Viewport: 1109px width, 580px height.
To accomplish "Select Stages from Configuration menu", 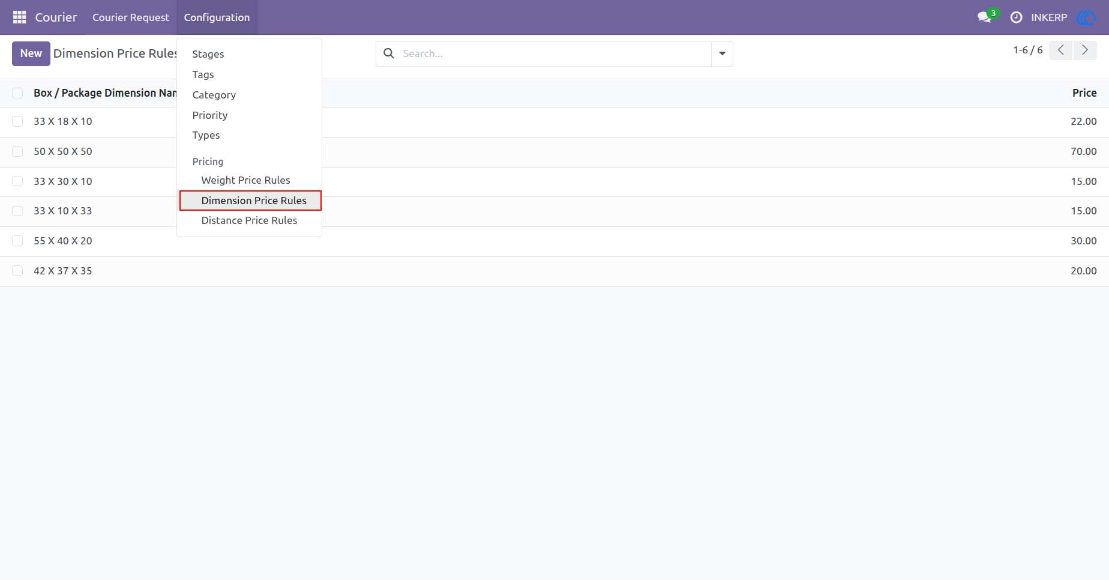I will click(x=250, y=54).
